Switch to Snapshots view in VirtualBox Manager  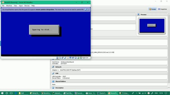[x=162, y=9]
